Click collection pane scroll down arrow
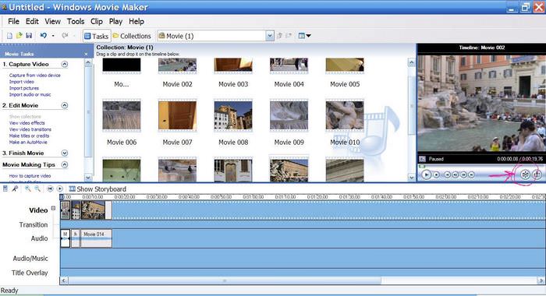546x296 pixels. tap(411, 177)
